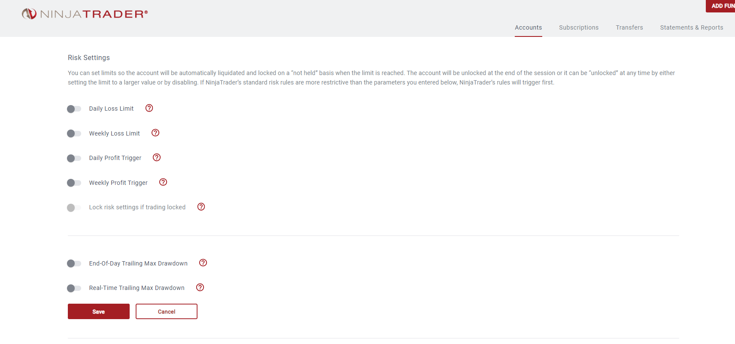Enable Real-Time Trailing Max Drawdown toggle
The width and height of the screenshot is (735, 344).
[74, 288]
